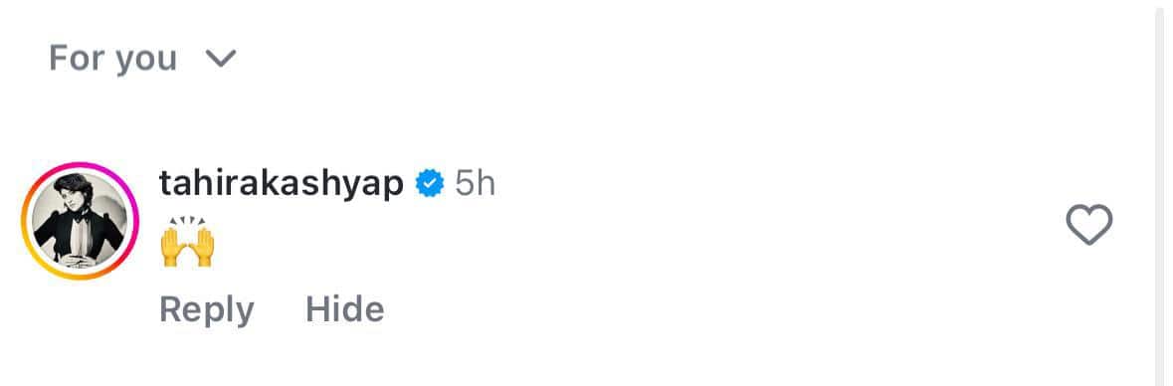1173x386 pixels.
Task: Click the verified checkmark before the 5h time
Action: (x=430, y=183)
